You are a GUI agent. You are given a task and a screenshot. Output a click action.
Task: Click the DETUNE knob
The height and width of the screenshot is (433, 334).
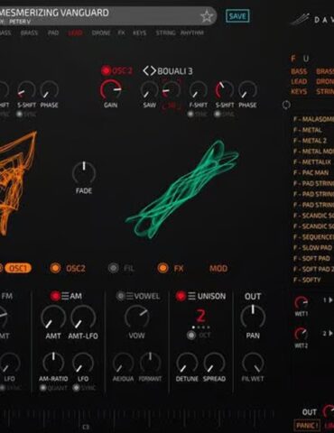(187, 363)
